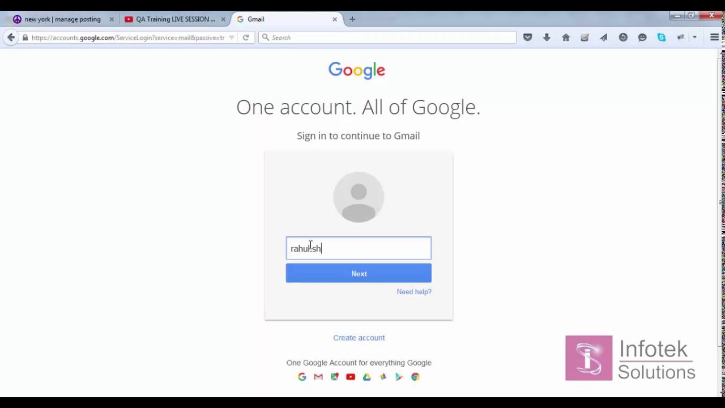This screenshot has height=408, width=725.
Task: Open the Downloads arrow icon
Action: tap(547, 37)
